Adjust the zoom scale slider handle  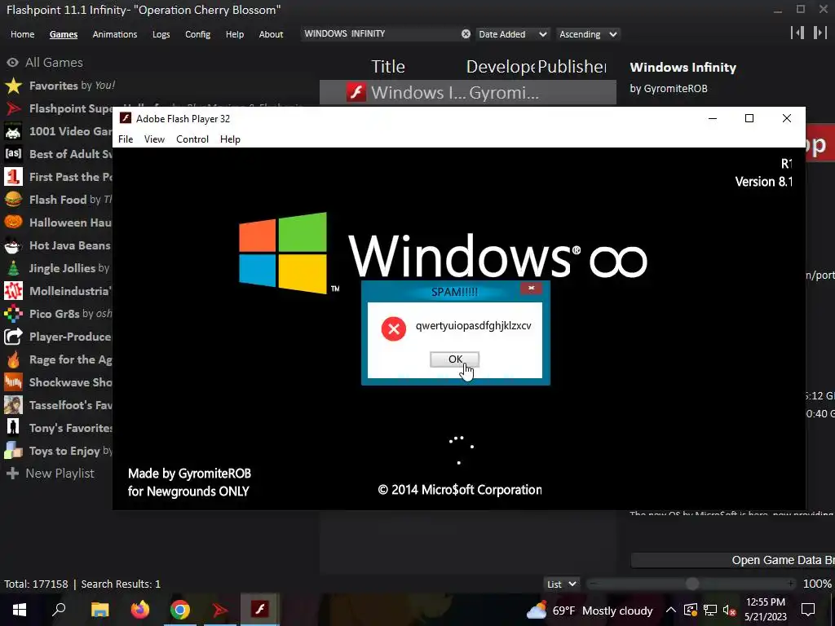(691, 584)
